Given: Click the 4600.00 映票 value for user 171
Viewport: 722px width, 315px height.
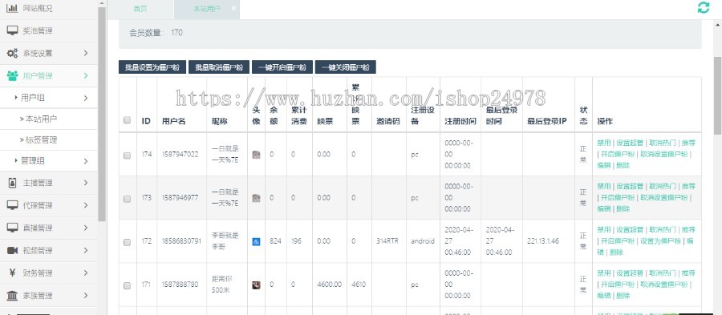Looking at the screenshot, I should (330, 285).
